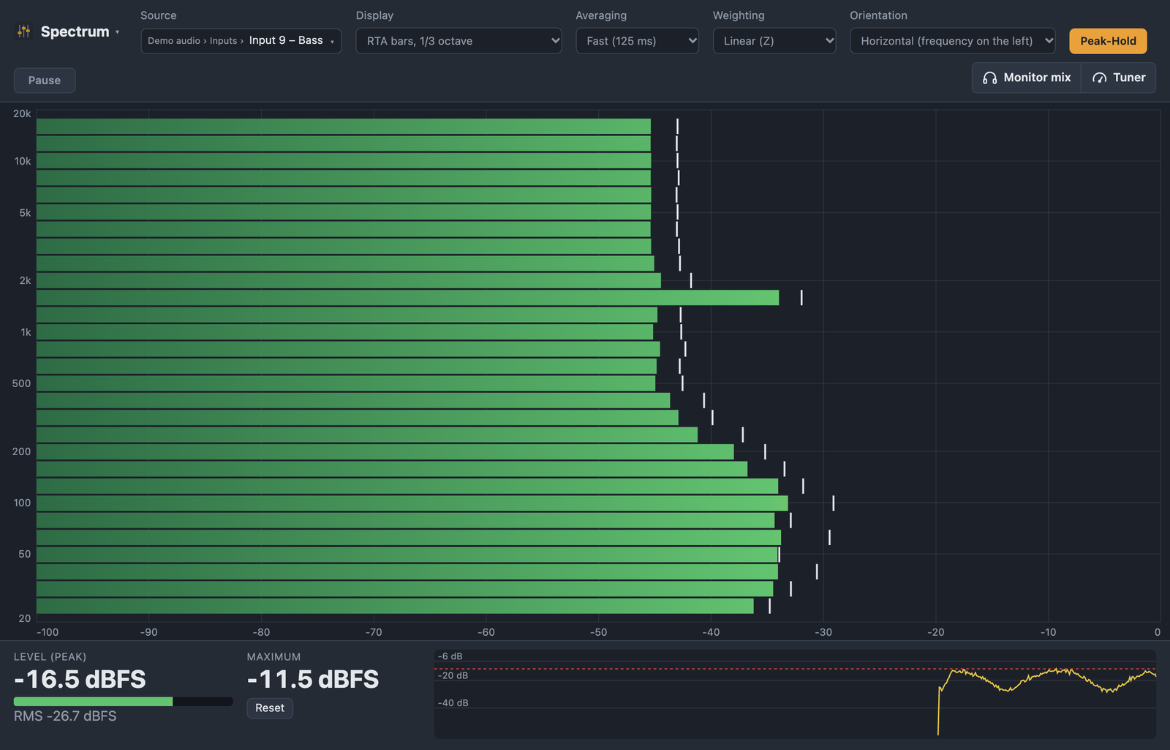Viewport: 1170px width, 750px height.
Task: Click the -50 dB axis label
Action: point(598,632)
